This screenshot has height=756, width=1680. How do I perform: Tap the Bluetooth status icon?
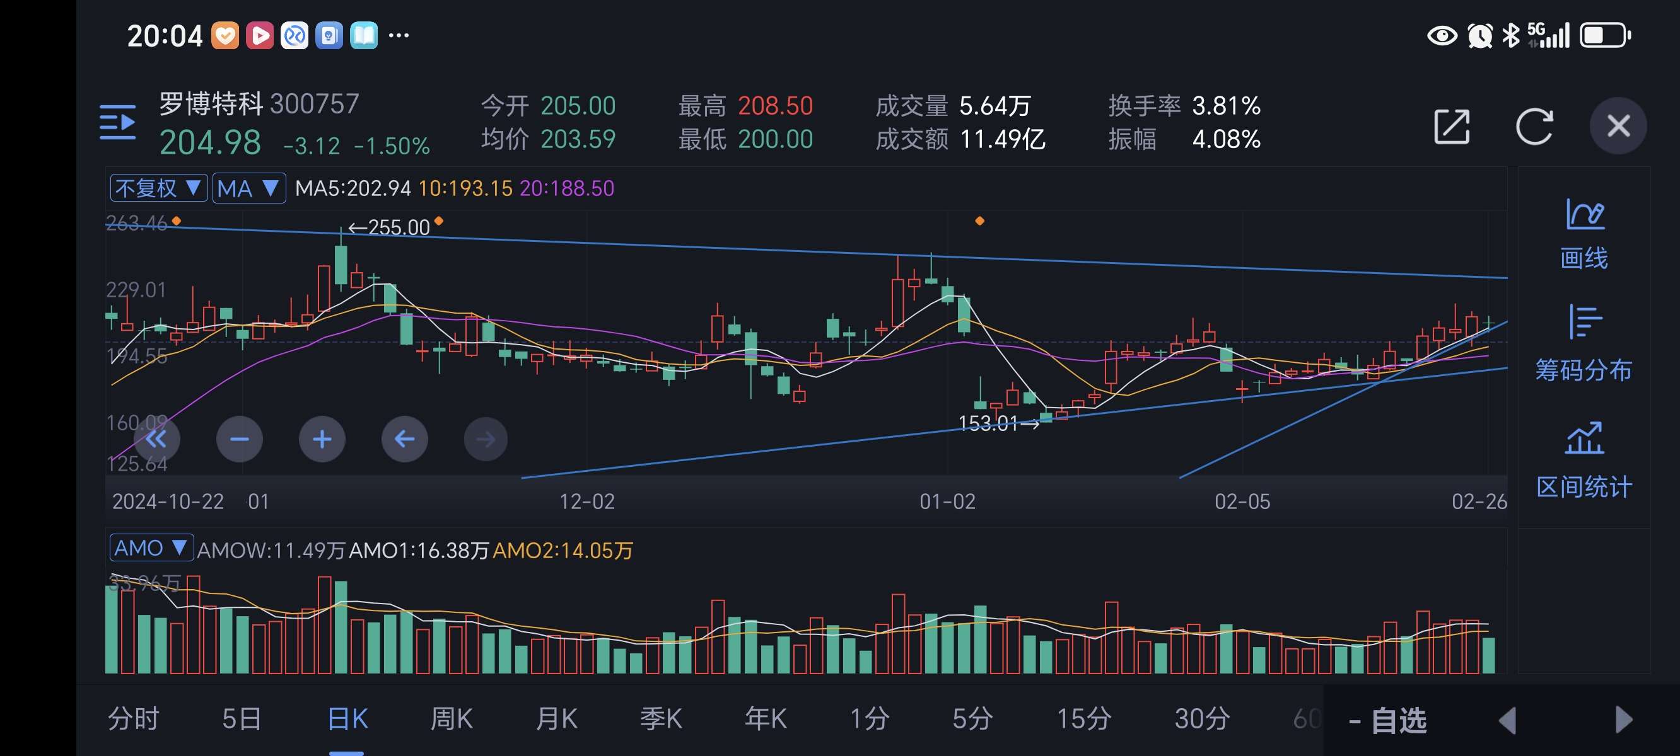coord(1511,35)
